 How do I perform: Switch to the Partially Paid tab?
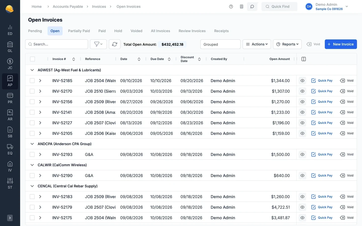(x=79, y=31)
